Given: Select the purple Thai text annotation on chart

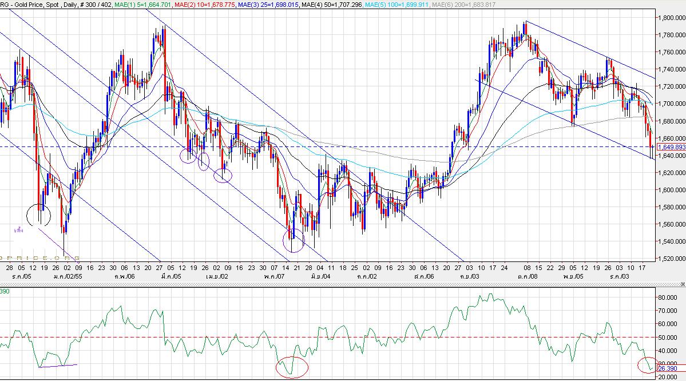Looking at the screenshot, I should (x=18, y=229).
